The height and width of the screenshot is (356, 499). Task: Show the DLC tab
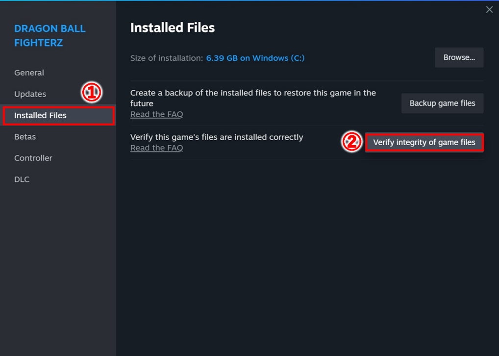click(x=22, y=179)
